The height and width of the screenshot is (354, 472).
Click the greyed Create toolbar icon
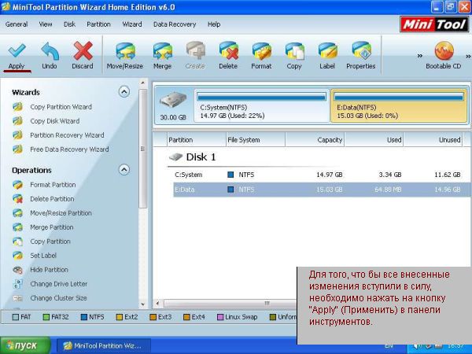coord(195,51)
